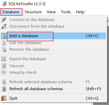Click the Refresh selected database schema icon
109x105 pixels.
click(4, 82)
